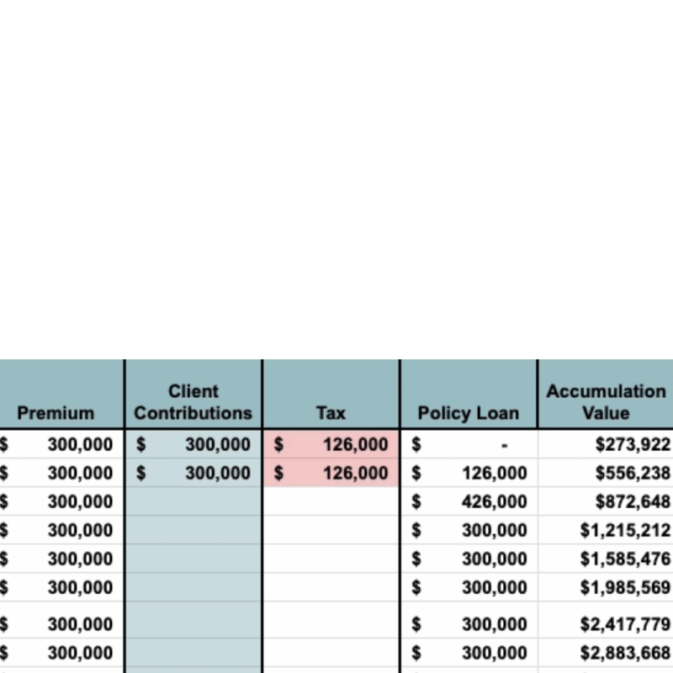The image size is (673, 673).
Task: Select the $872,648 accumulation value cell
Action: 606,501
